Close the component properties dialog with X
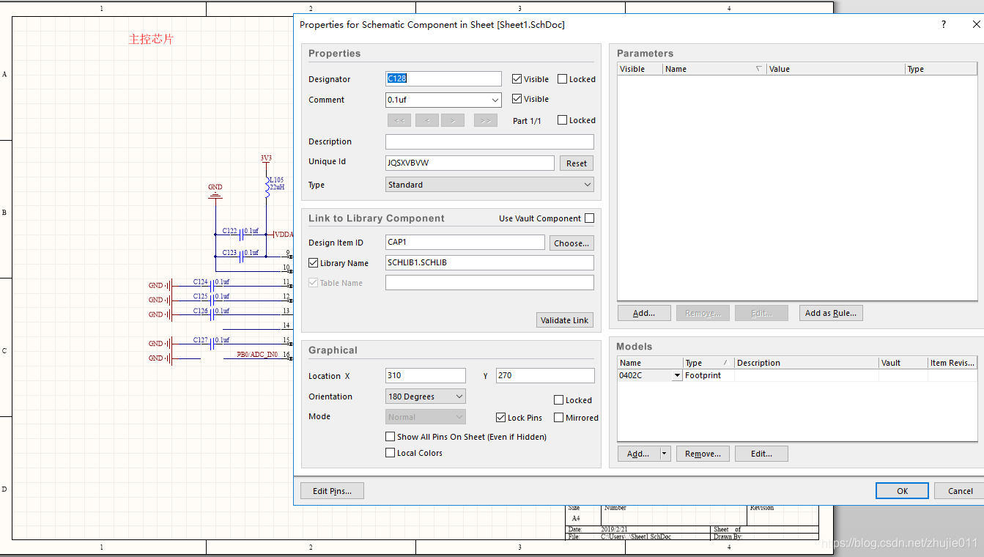984x557 pixels. click(975, 24)
